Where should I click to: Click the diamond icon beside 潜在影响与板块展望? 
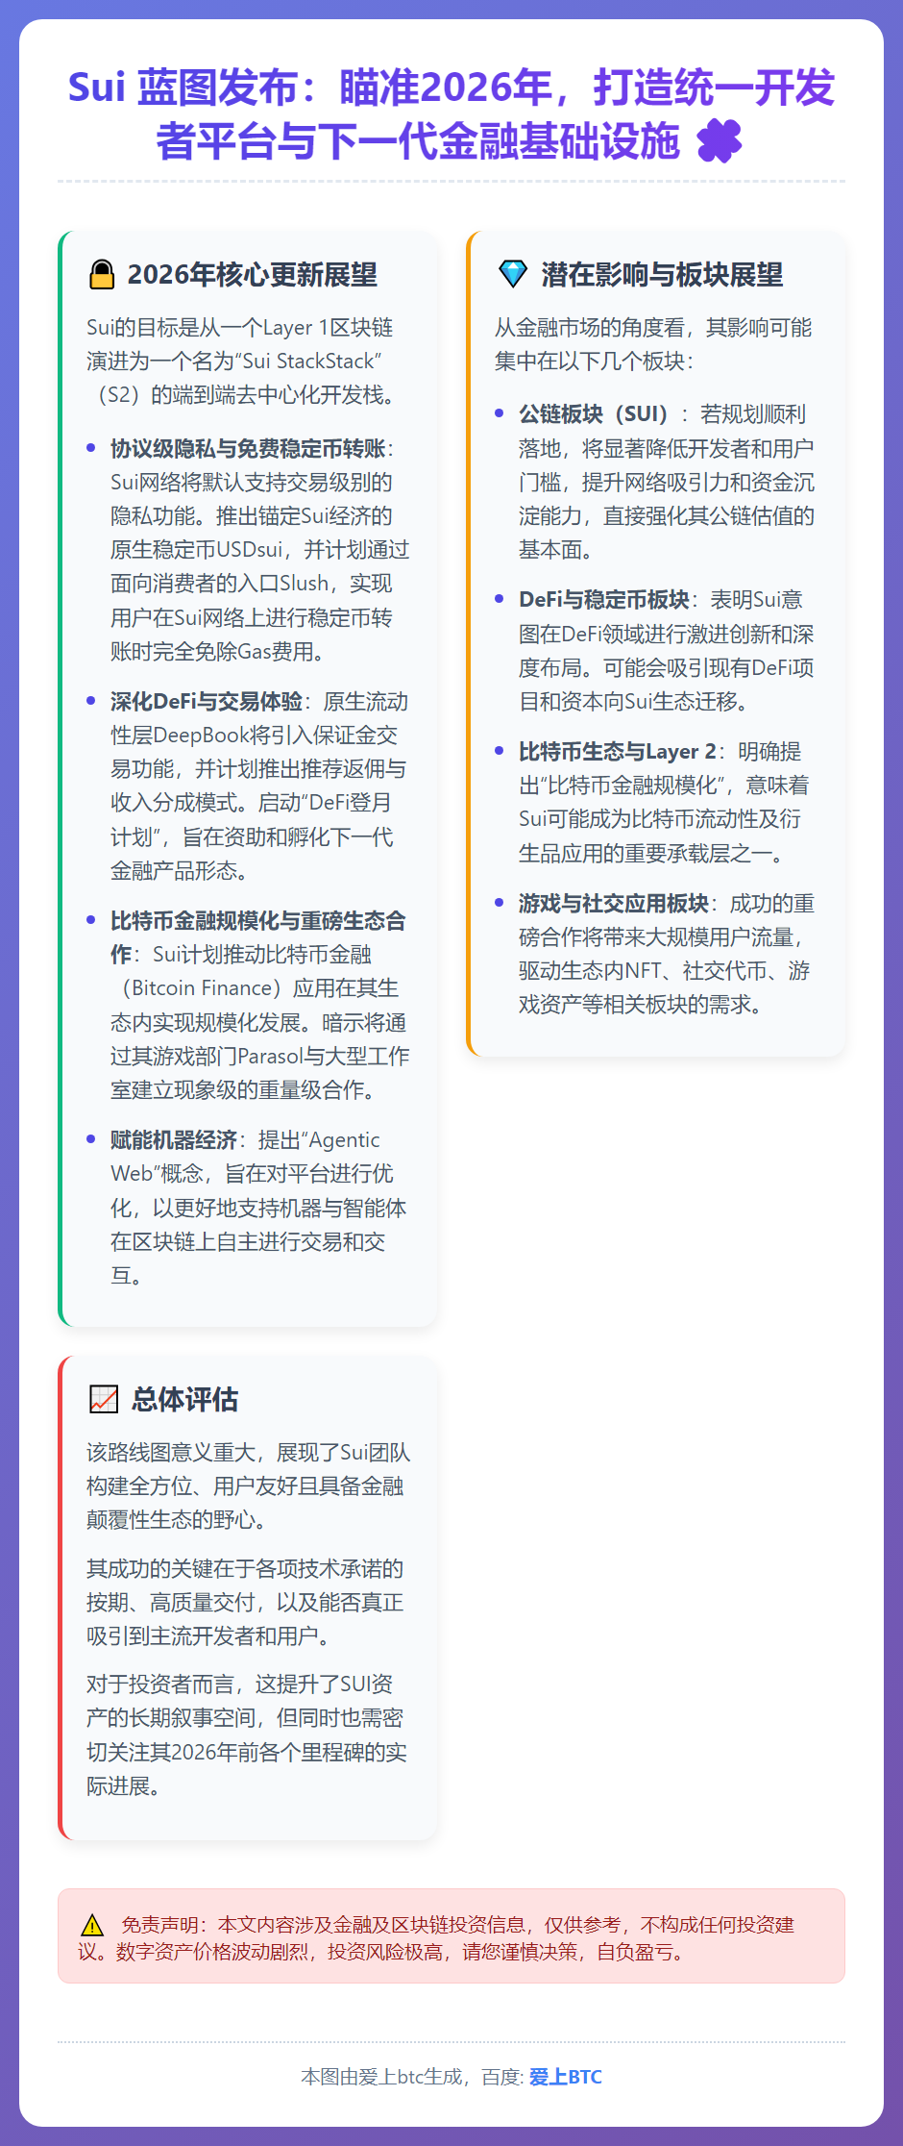513,274
